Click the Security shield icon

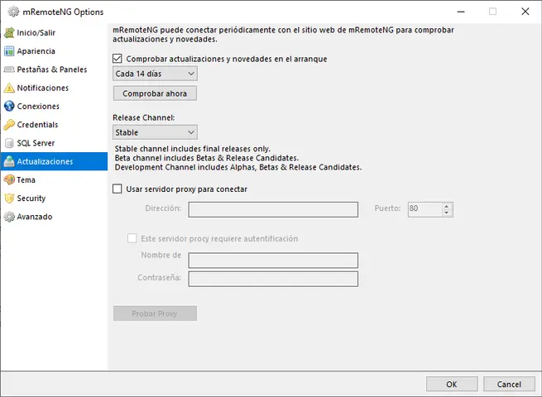9,198
